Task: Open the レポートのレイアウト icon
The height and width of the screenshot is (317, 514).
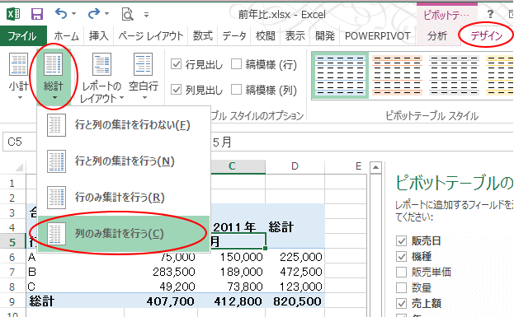Action: [x=102, y=64]
